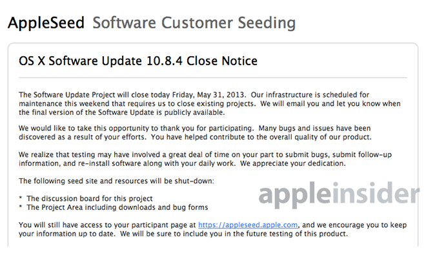This screenshot has height=255, width=426.
Task: Open the https://appleseed.apple.com link
Action: tap(248, 225)
